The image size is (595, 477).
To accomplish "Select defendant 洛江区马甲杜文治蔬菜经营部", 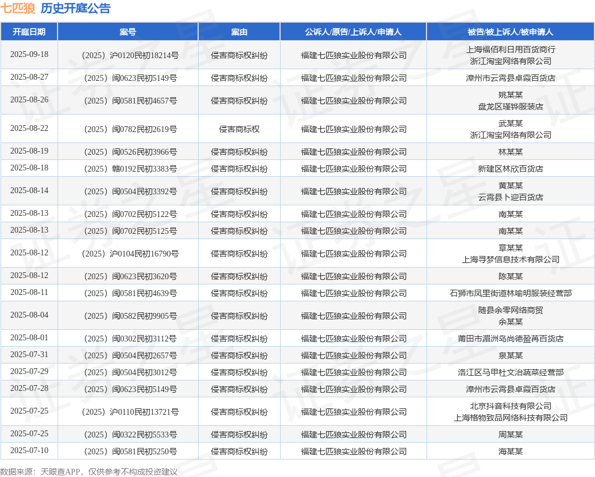I will click(x=511, y=372).
